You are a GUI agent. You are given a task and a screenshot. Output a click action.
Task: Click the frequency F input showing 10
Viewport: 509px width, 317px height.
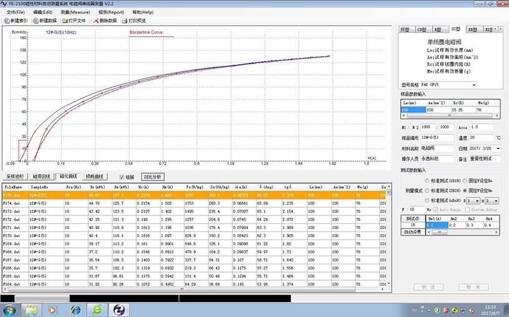pyautogui.click(x=416, y=210)
